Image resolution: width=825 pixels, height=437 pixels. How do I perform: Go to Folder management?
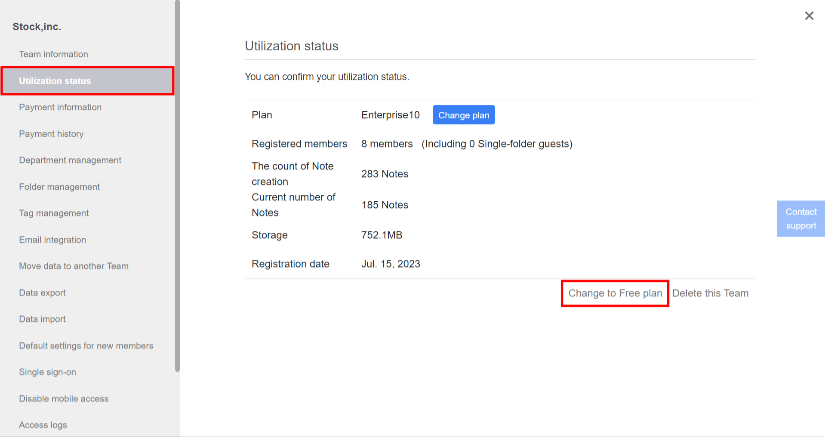point(59,187)
